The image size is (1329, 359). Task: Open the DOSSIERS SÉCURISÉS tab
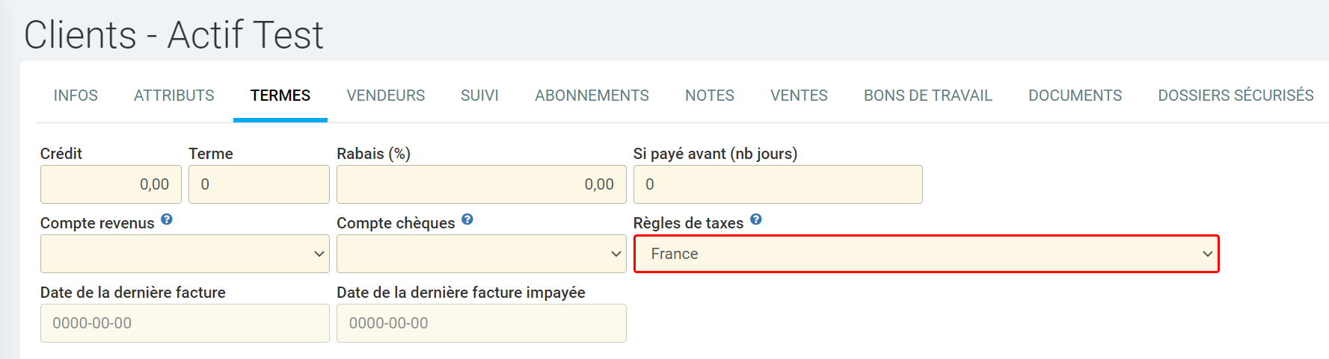coord(1236,96)
